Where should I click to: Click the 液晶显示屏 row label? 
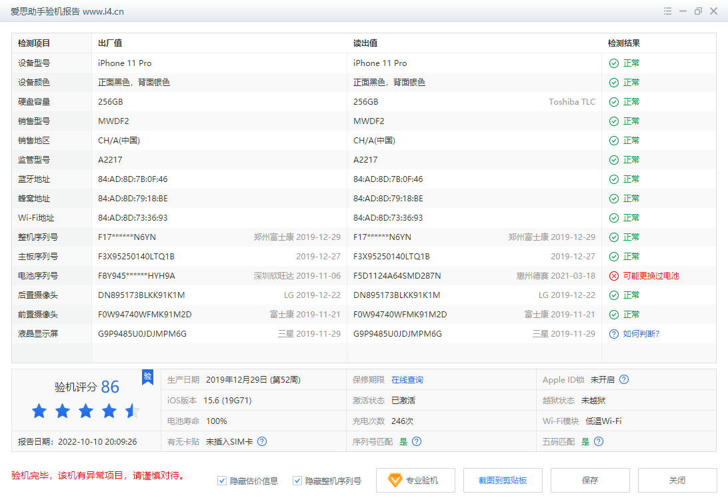[x=37, y=334]
